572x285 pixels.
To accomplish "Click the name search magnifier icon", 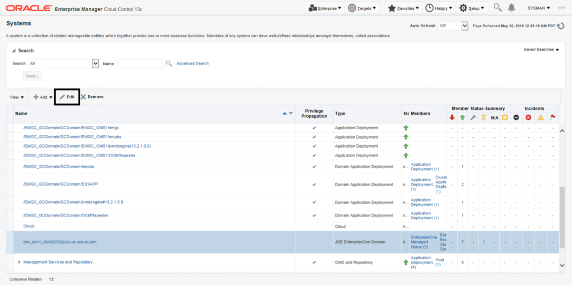I will (169, 63).
